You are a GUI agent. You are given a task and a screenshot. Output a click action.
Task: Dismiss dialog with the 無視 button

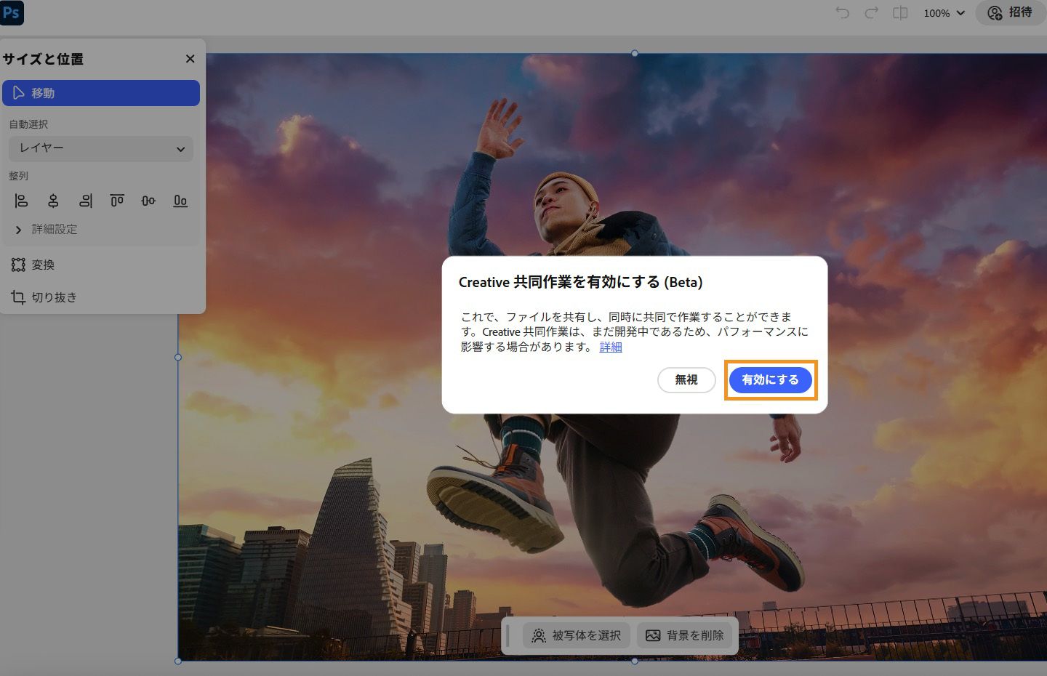(x=686, y=379)
